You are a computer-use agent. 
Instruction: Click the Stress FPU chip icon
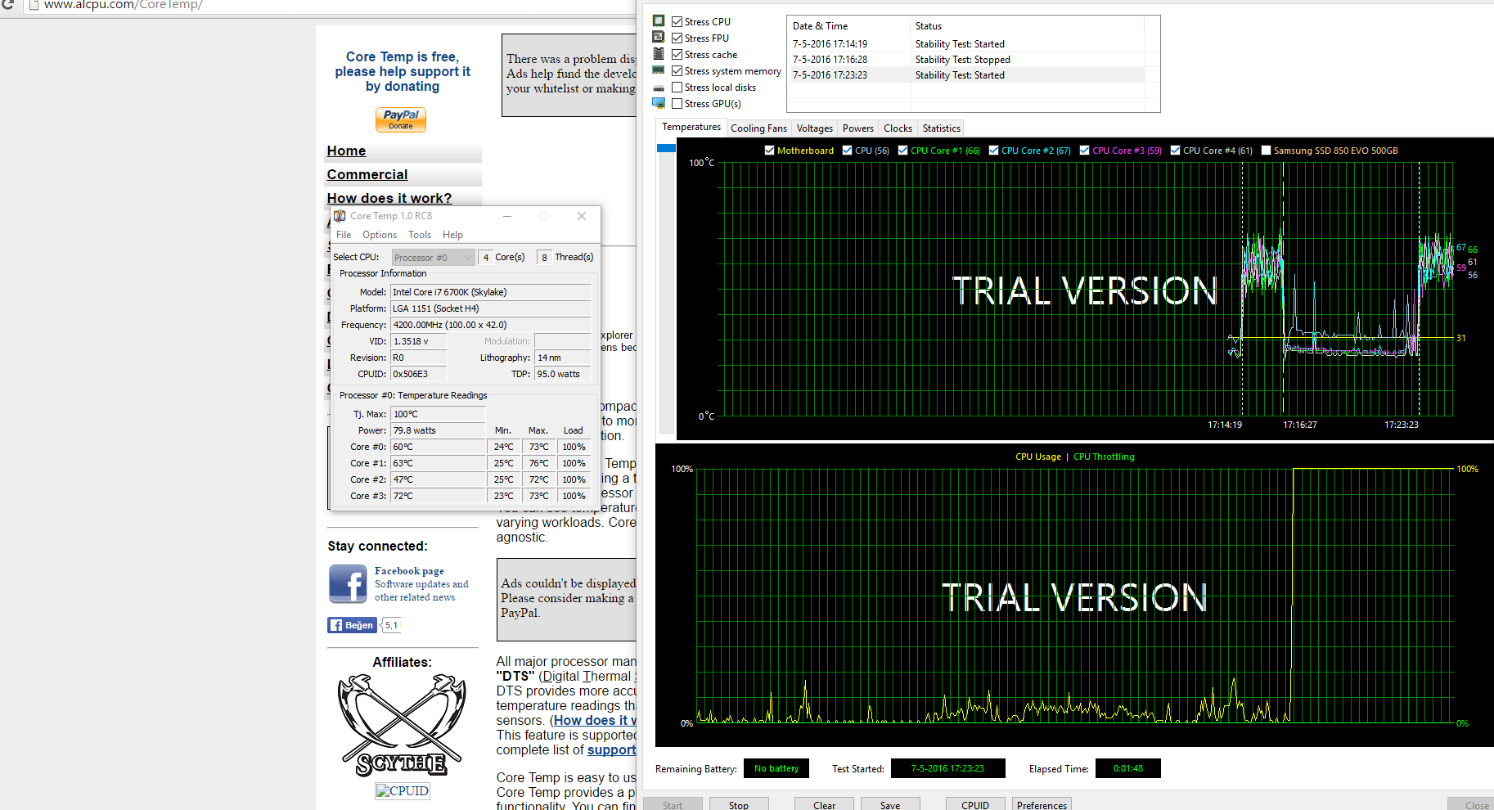point(659,38)
